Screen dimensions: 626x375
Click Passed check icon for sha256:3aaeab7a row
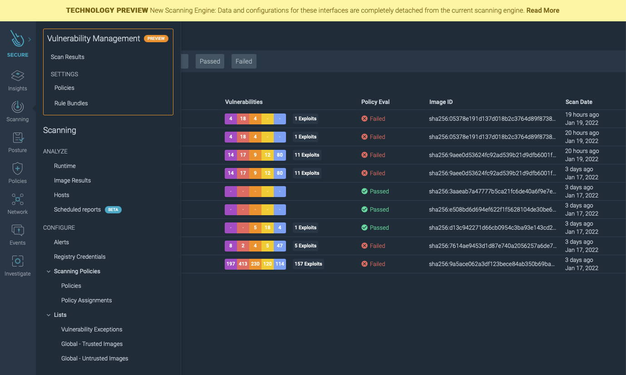pyautogui.click(x=364, y=191)
